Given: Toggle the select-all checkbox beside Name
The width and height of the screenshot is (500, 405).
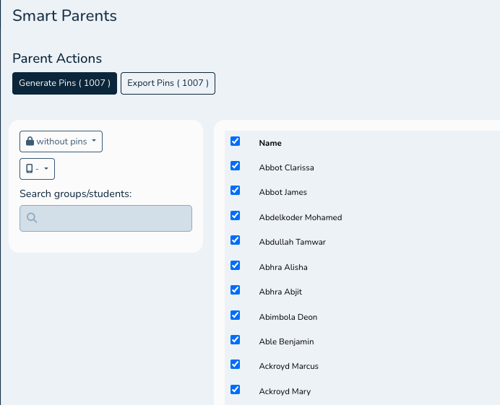Looking at the screenshot, I should [x=235, y=141].
